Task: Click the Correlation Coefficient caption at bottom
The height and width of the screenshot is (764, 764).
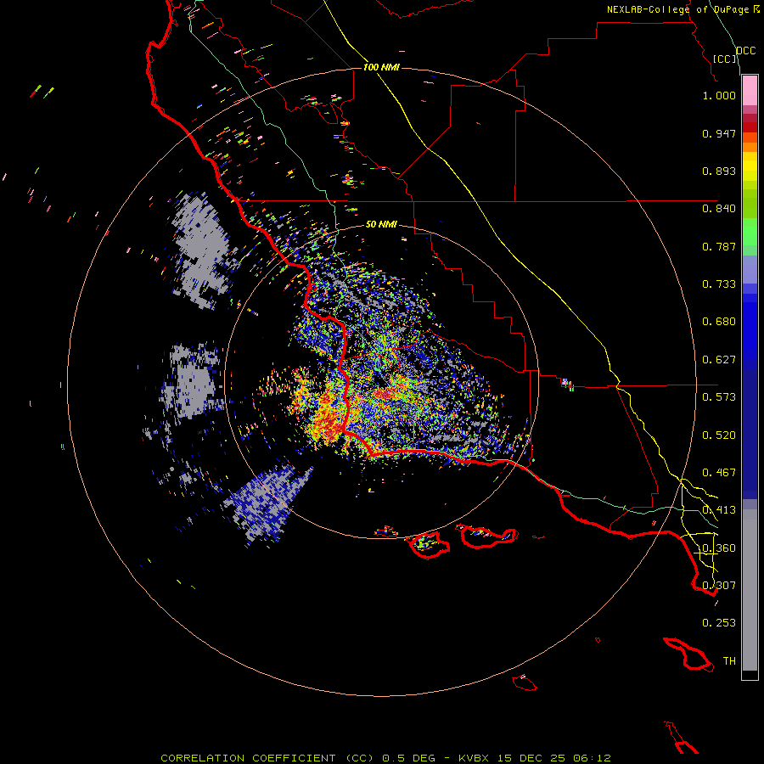Action: pos(385,758)
